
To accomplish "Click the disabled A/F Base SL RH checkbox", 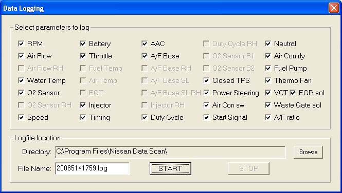I will tap(145, 93).
